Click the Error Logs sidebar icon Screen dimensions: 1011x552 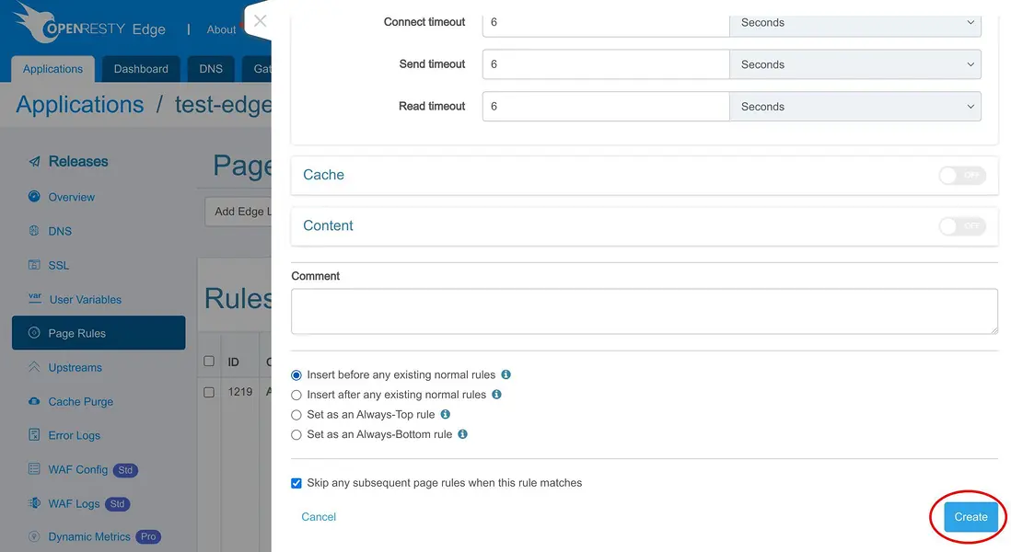click(x=34, y=435)
